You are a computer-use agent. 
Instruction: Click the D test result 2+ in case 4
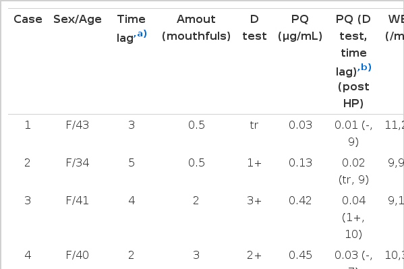click(x=254, y=256)
